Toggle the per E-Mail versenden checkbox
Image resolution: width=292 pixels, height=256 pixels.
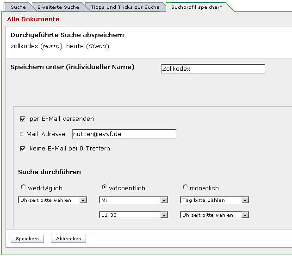23,119
